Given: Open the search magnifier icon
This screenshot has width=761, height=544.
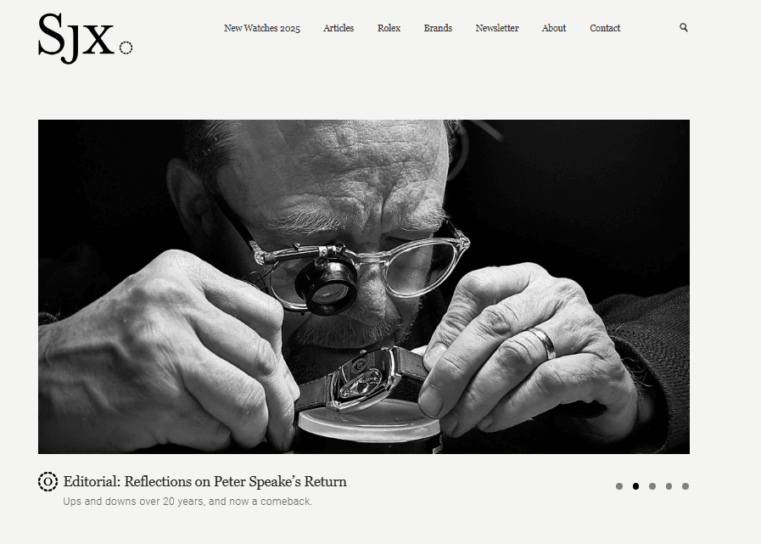Looking at the screenshot, I should [x=683, y=28].
